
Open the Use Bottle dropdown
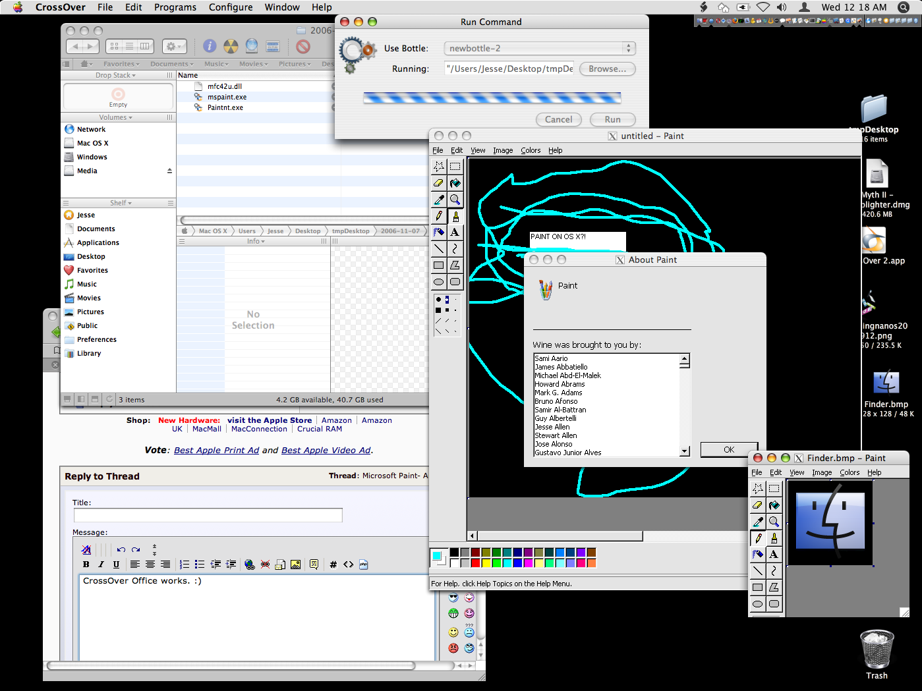tap(540, 48)
